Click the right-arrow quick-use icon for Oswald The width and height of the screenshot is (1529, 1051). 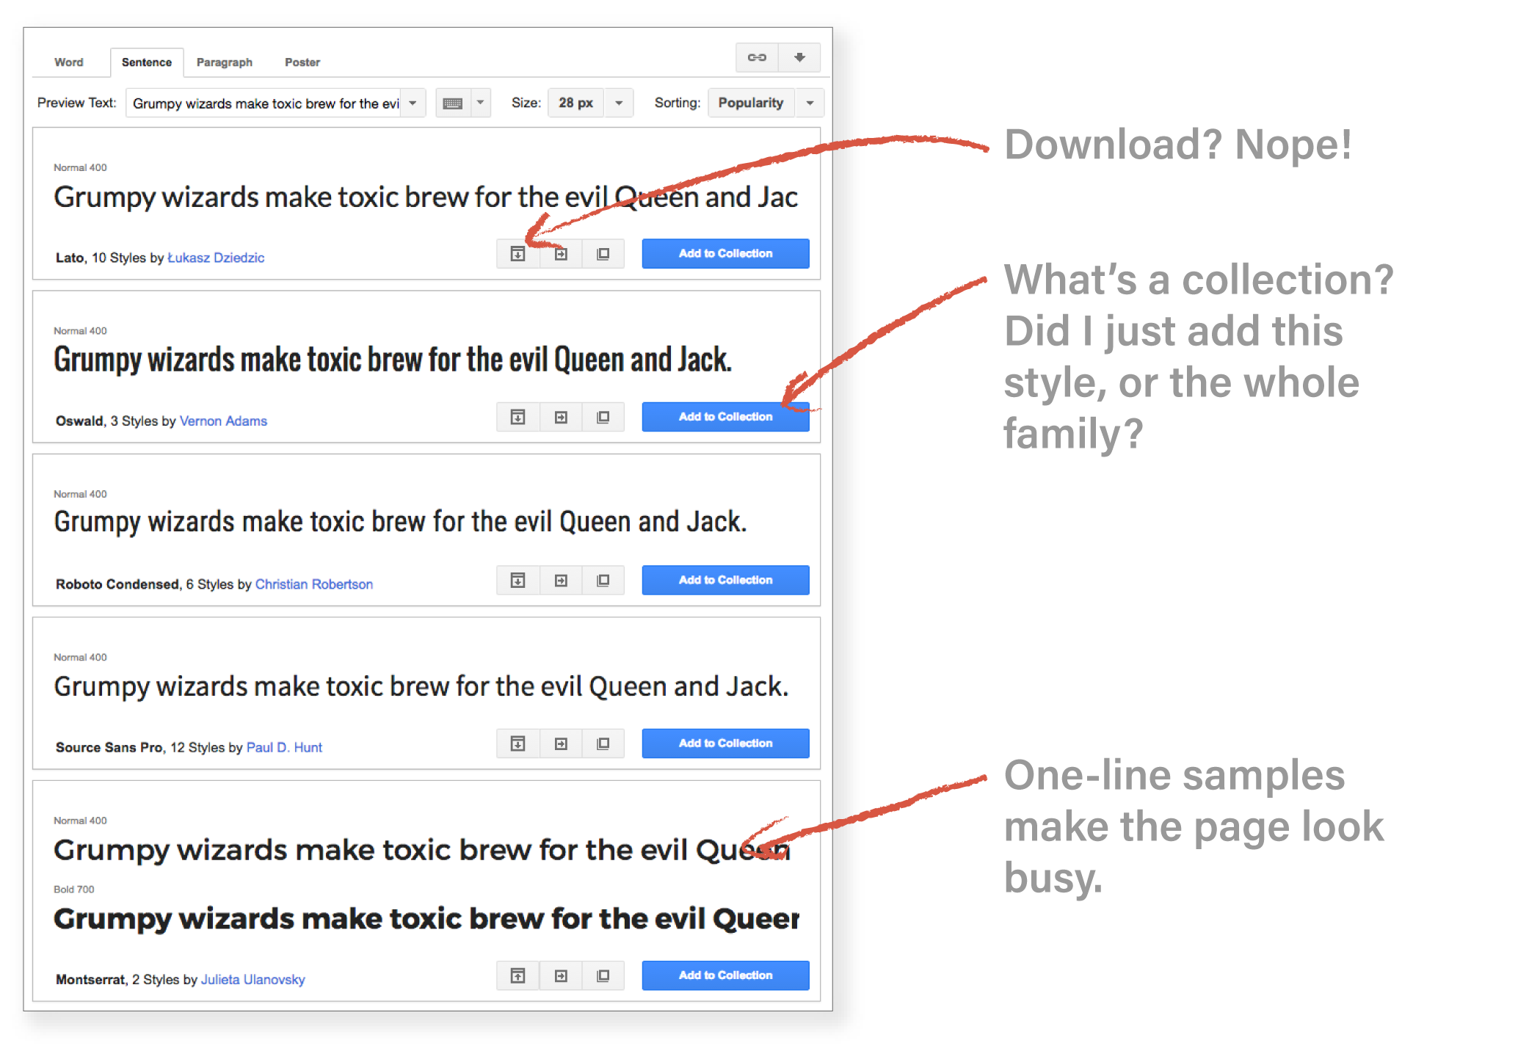coord(561,417)
